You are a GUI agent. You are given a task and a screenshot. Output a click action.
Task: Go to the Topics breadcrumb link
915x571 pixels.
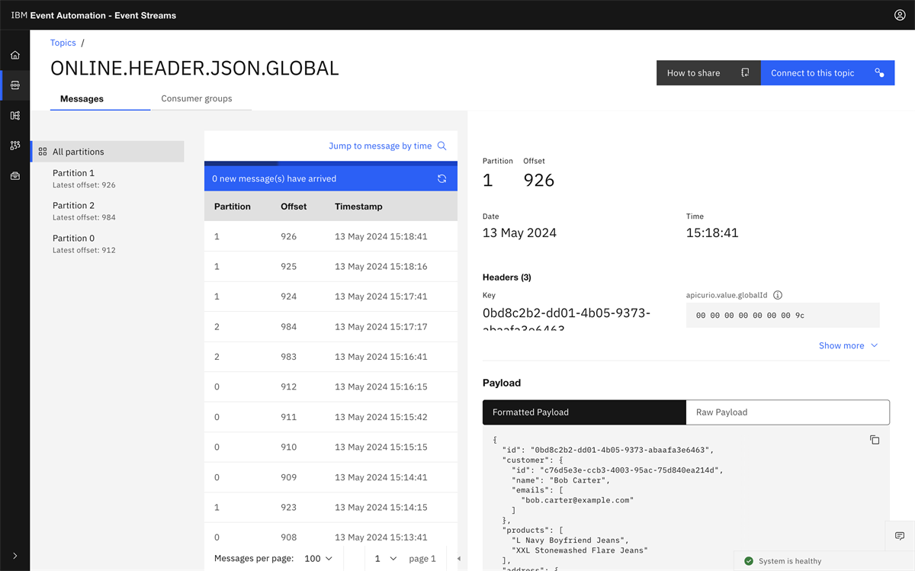click(x=63, y=43)
